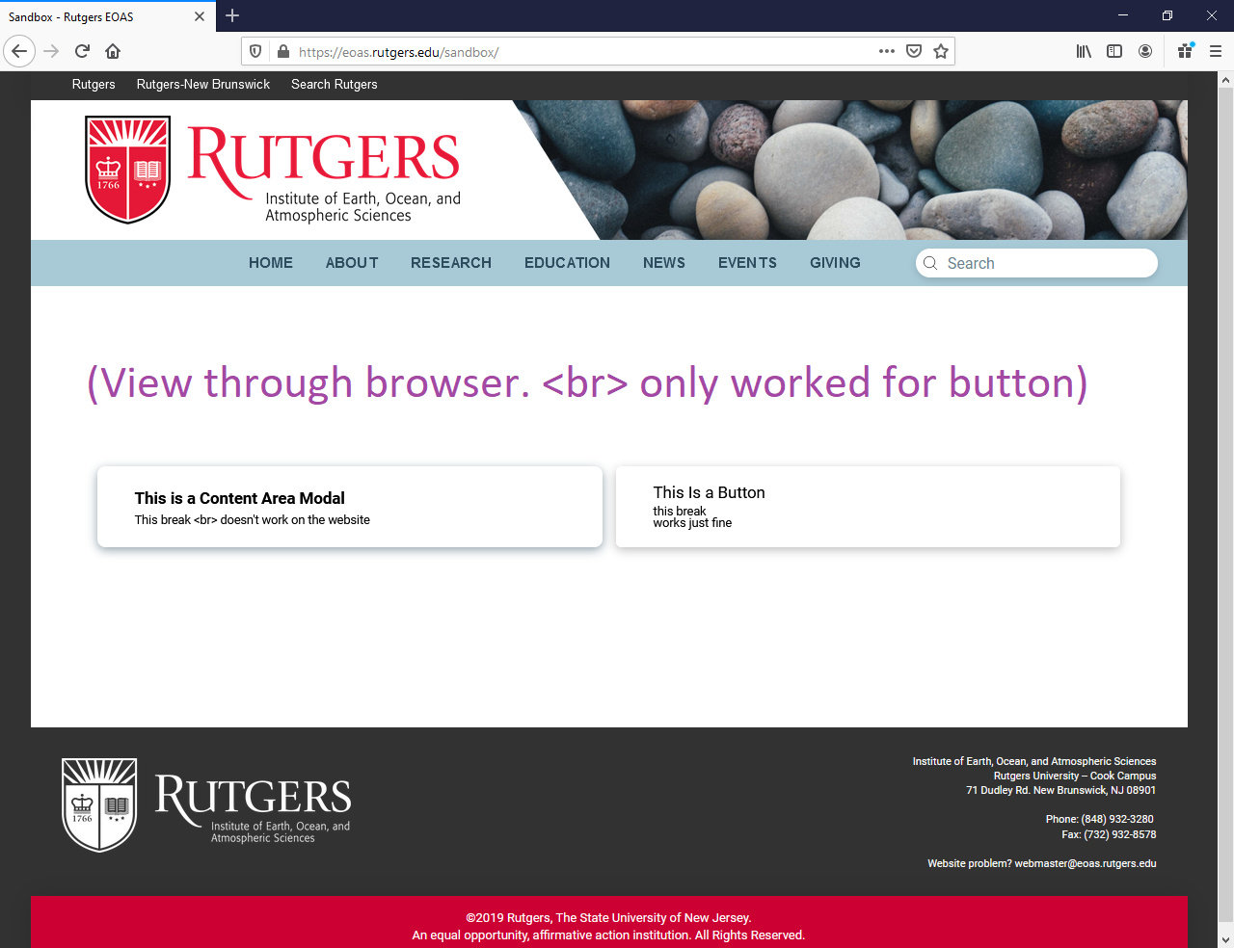Image resolution: width=1234 pixels, height=948 pixels.
Task: Click the Rutgers shield logo in header
Action: pyautogui.click(x=128, y=170)
